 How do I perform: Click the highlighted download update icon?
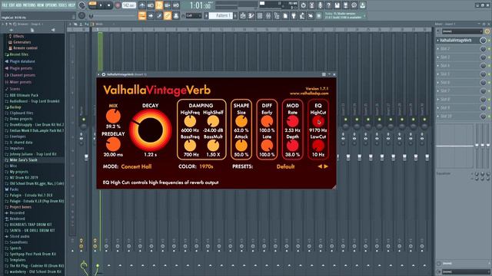362,5
